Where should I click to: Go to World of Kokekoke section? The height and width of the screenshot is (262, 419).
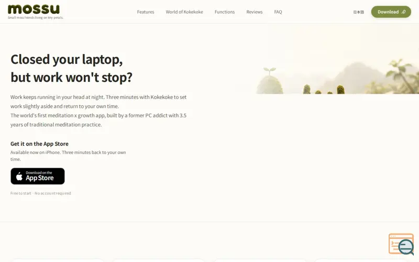point(184,12)
